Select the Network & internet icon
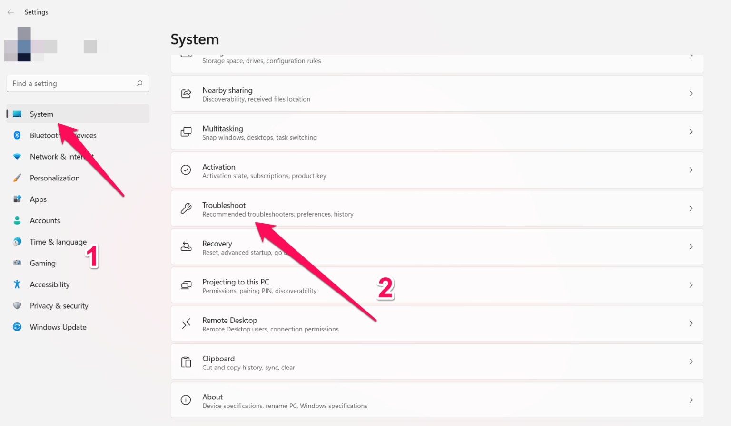 coord(17,157)
